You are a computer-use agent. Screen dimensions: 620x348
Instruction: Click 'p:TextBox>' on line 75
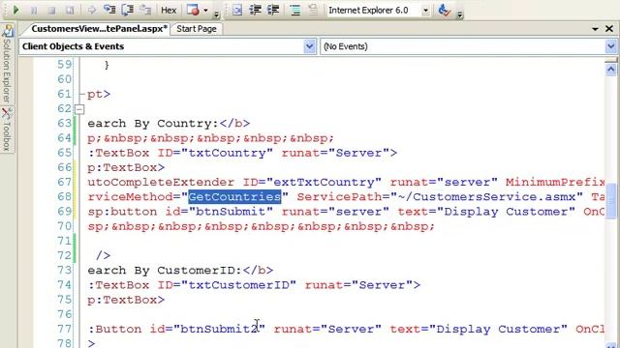pyautogui.click(x=126, y=300)
